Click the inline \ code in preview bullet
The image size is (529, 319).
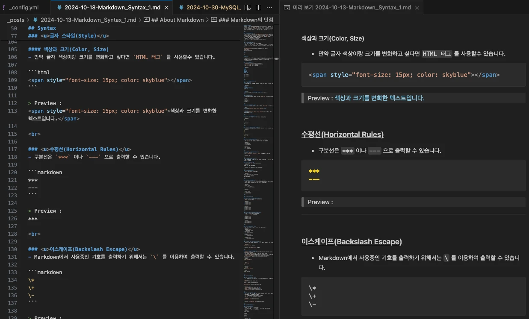[446, 258]
